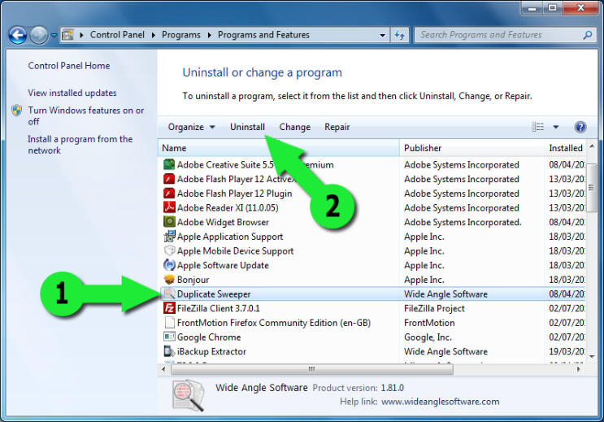
Task: Click Adobe Reader XI icon
Action: pos(169,207)
